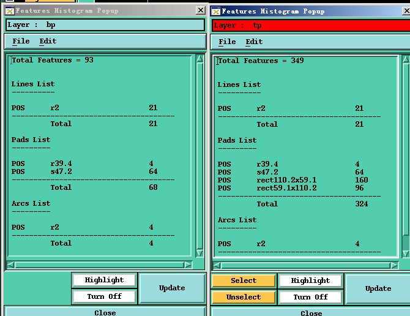
Task: Click Update button in bp window
Action: coord(172,288)
